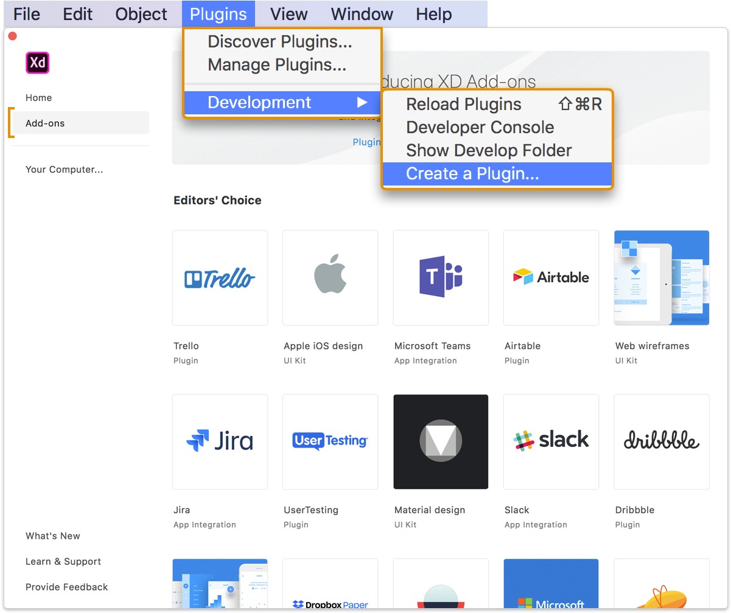This screenshot has width=731, height=613.
Task: Open the Microsoft Teams integration icon
Action: click(441, 278)
